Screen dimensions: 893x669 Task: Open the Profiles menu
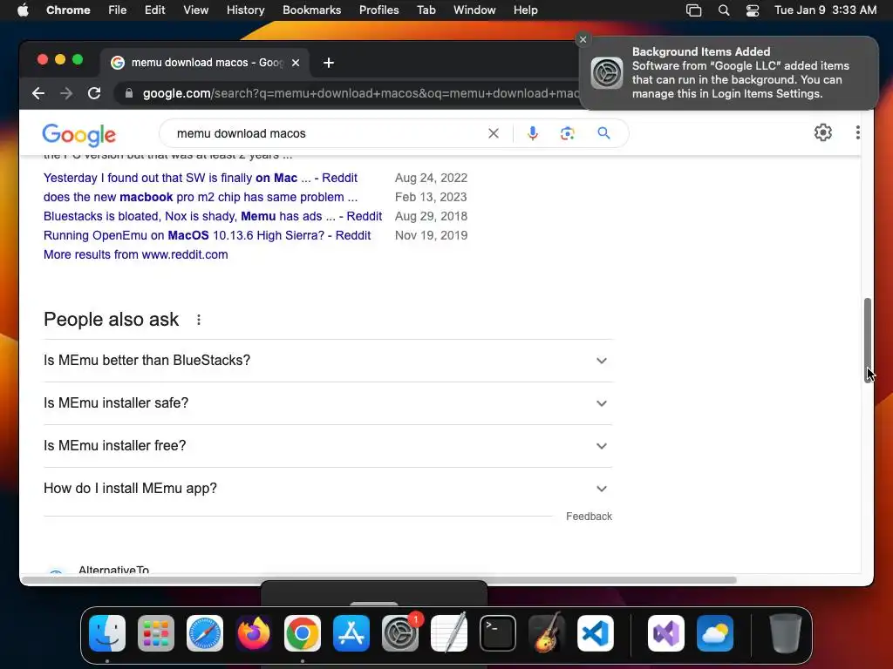tap(378, 10)
